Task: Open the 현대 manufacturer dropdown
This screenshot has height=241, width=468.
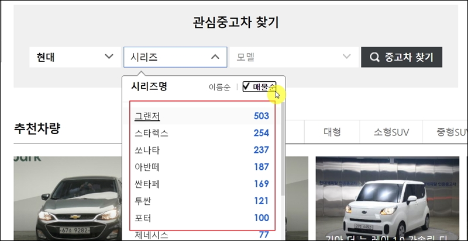Action: pyautogui.click(x=75, y=57)
